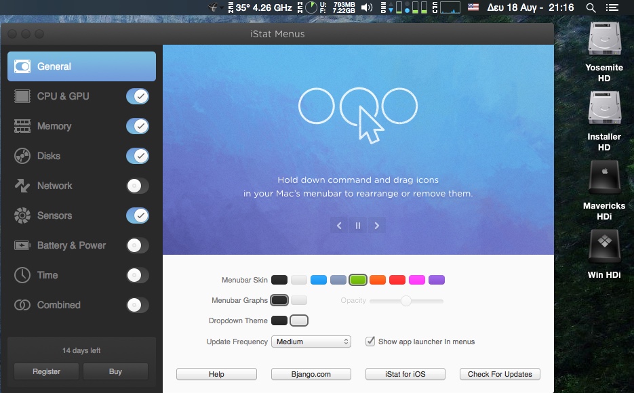
Task: Choose the red menubar skin
Action: pyautogui.click(x=397, y=280)
